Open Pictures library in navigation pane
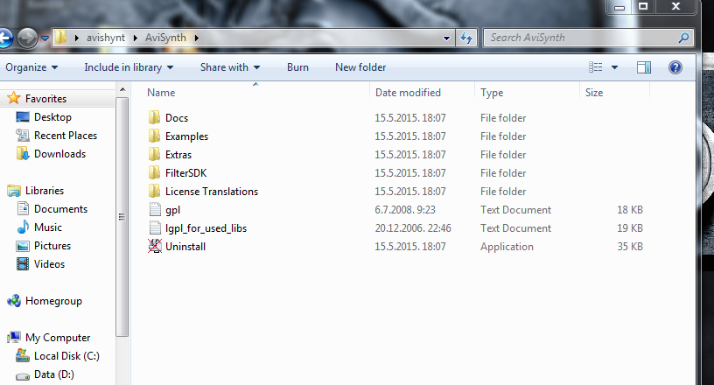714x385 pixels. [52, 246]
